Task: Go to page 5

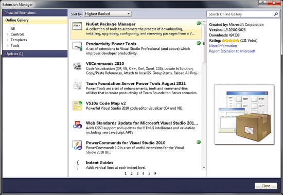Action: point(149,173)
